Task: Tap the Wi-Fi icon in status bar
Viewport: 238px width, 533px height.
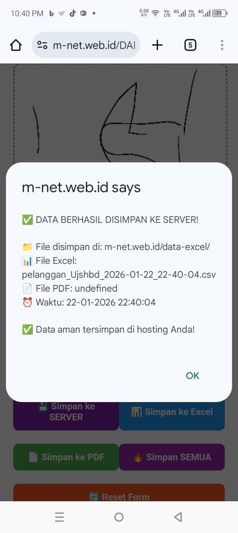Action: tap(155, 13)
